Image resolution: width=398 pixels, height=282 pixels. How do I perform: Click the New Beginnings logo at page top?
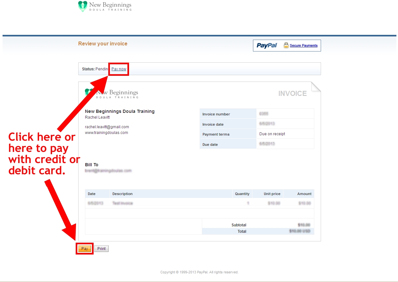click(105, 6)
